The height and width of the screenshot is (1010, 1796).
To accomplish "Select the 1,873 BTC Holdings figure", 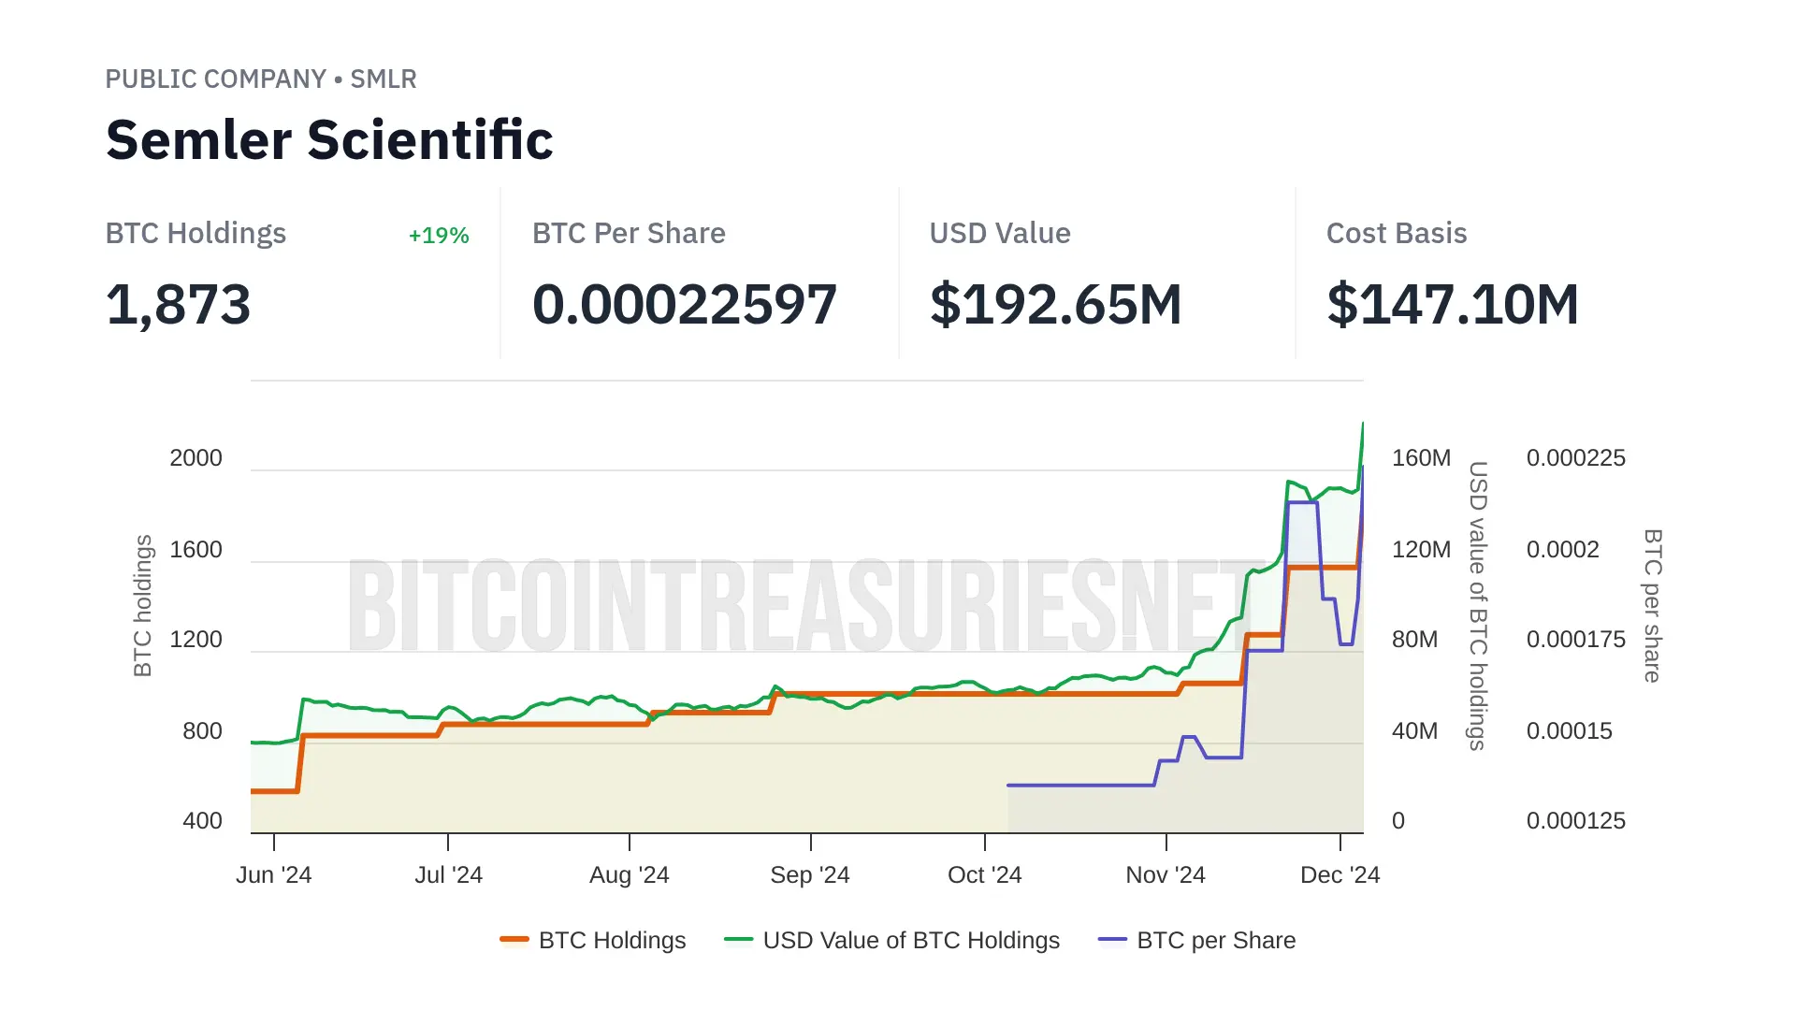I will pyautogui.click(x=179, y=305).
